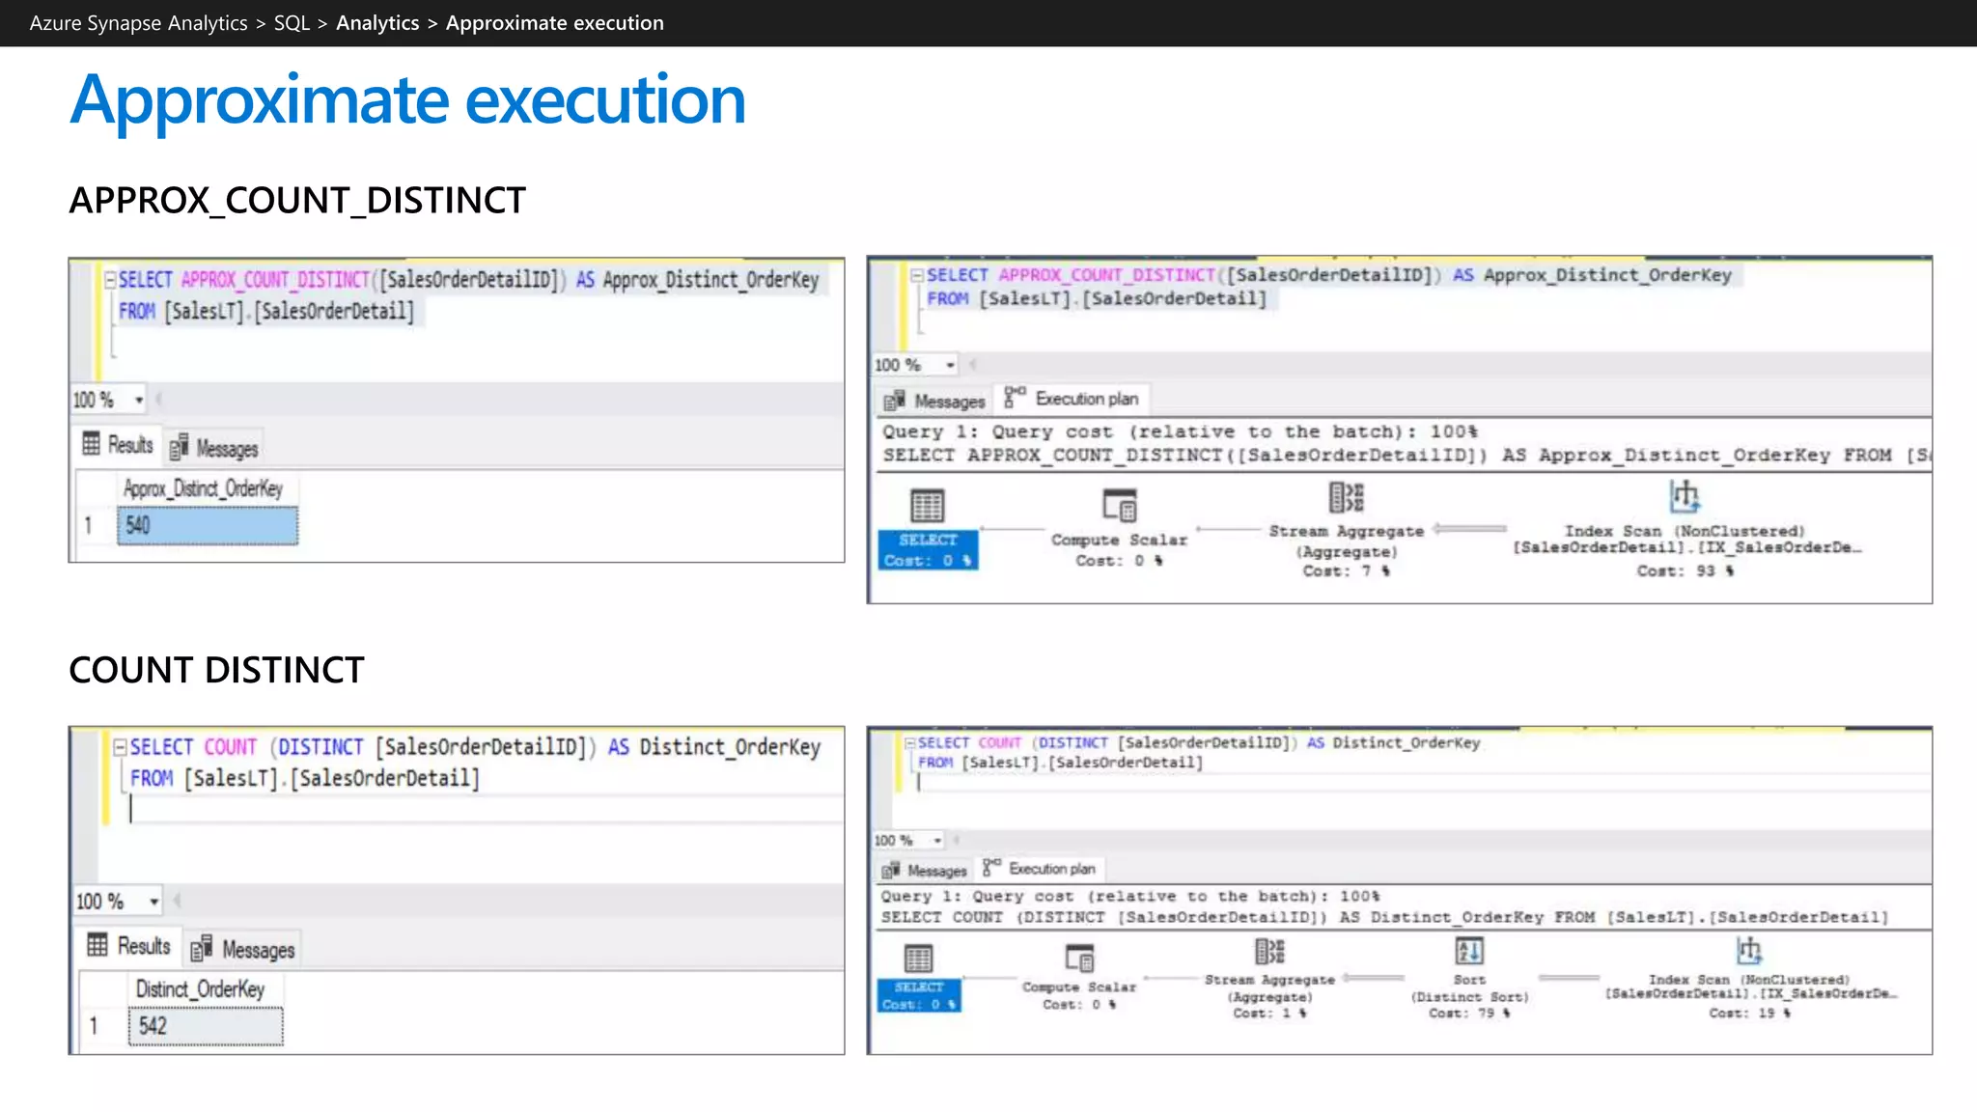Click the FROM line in bottom-left query editor
The image size is (1977, 1112).
pos(305,779)
